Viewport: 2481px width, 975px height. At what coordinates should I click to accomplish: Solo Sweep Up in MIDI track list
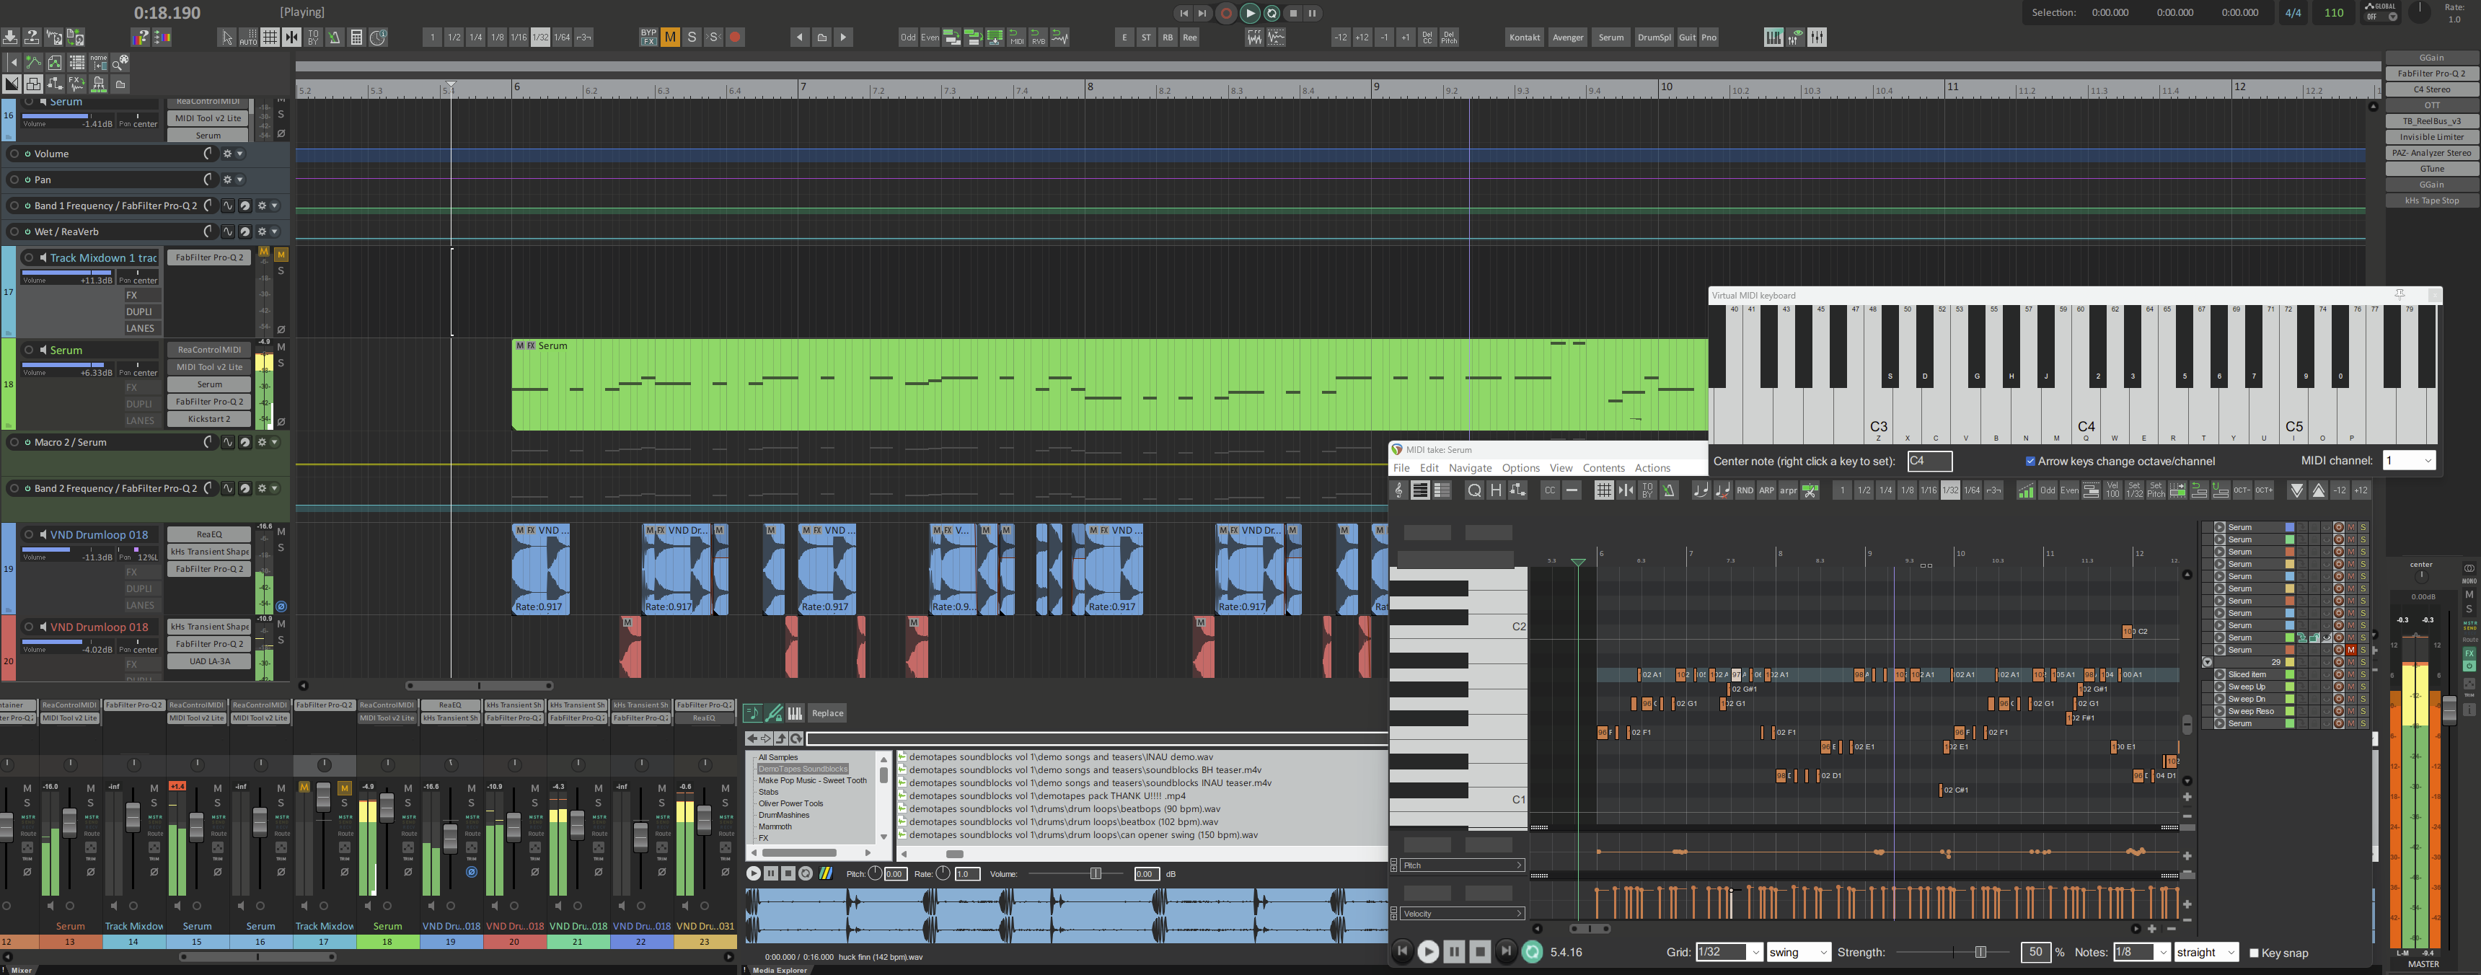(x=2363, y=687)
